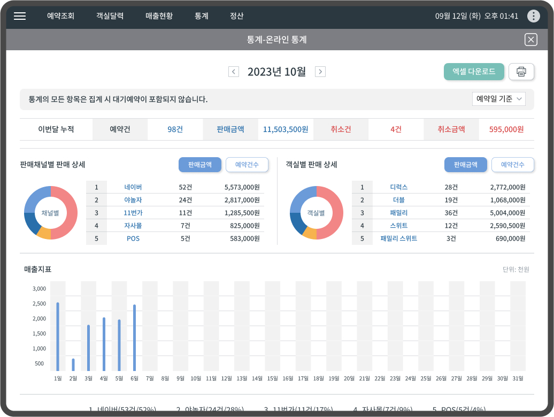Click the 36건 count in 패밀리 row

point(451,213)
